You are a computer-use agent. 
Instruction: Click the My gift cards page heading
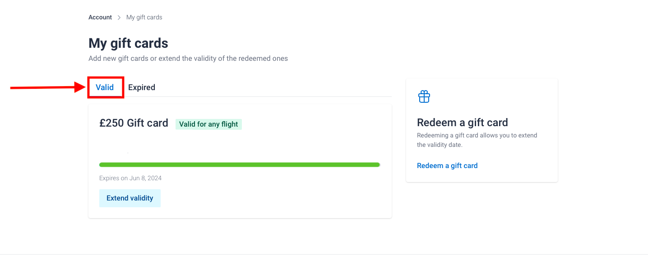(128, 43)
